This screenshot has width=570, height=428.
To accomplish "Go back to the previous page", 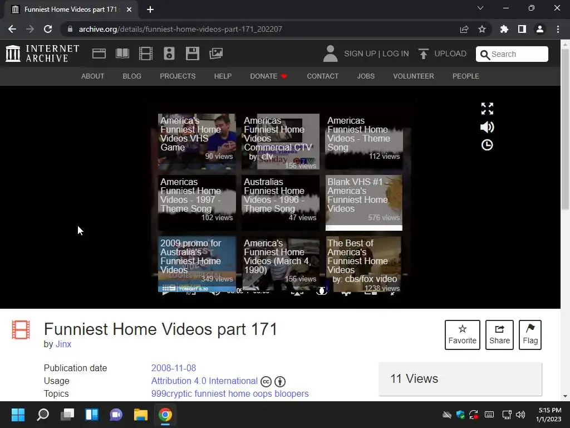I will click(x=12, y=29).
